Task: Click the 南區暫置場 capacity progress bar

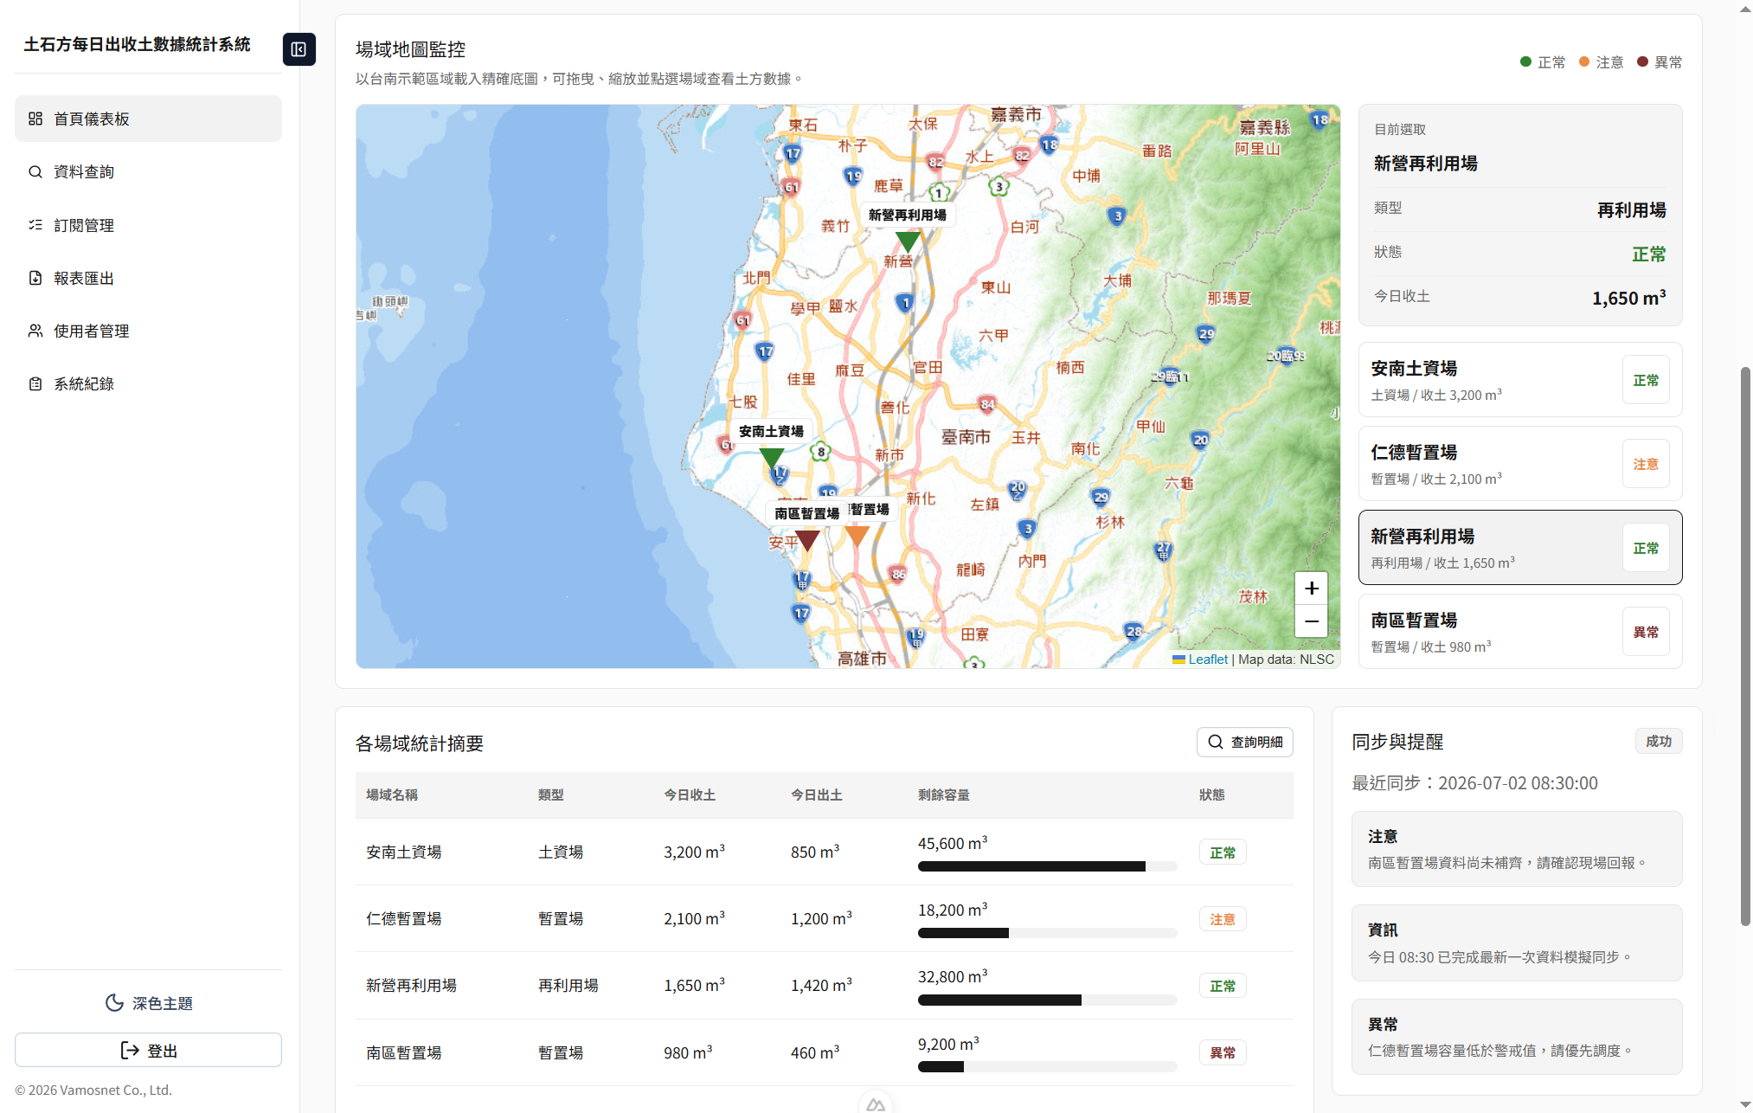Action: click(1047, 1066)
